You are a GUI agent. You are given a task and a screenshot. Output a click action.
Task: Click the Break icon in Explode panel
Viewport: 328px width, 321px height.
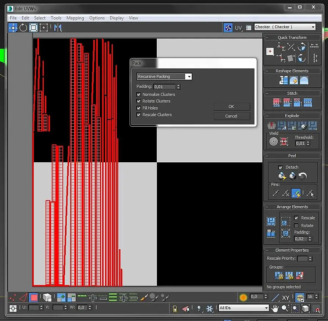(x=272, y=127)
